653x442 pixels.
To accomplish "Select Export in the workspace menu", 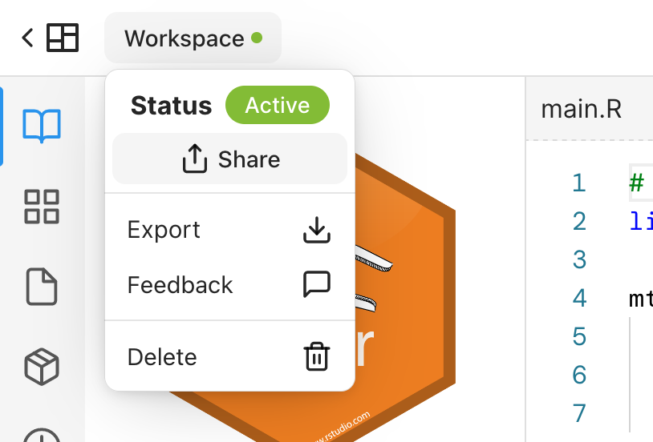I will tap(230, 230).
